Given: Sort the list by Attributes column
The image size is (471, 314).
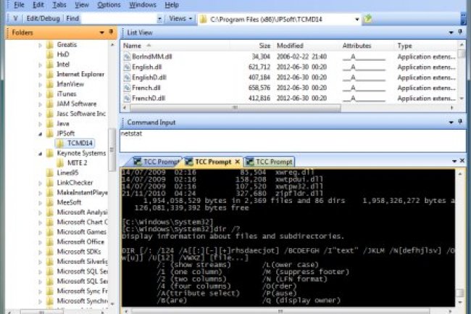Looking at the screenshot, I should [x=357, y=46].
